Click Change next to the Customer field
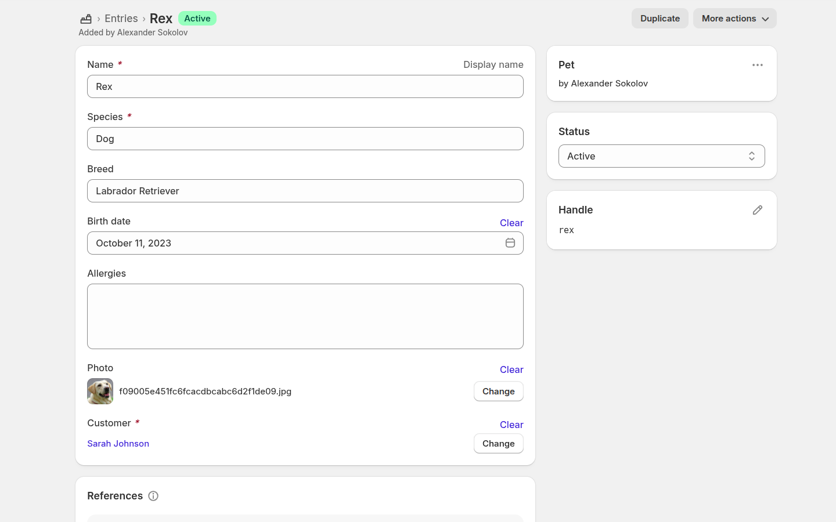836x522 pixels. (x=499, y=444)
